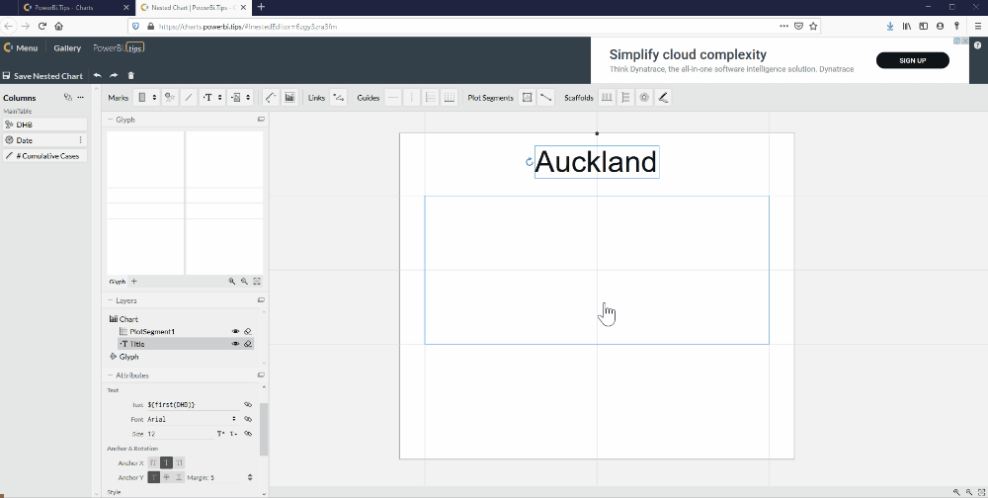Click the undo arrow icon
This screenshot has width=988, height=498.
pos(98,75)
